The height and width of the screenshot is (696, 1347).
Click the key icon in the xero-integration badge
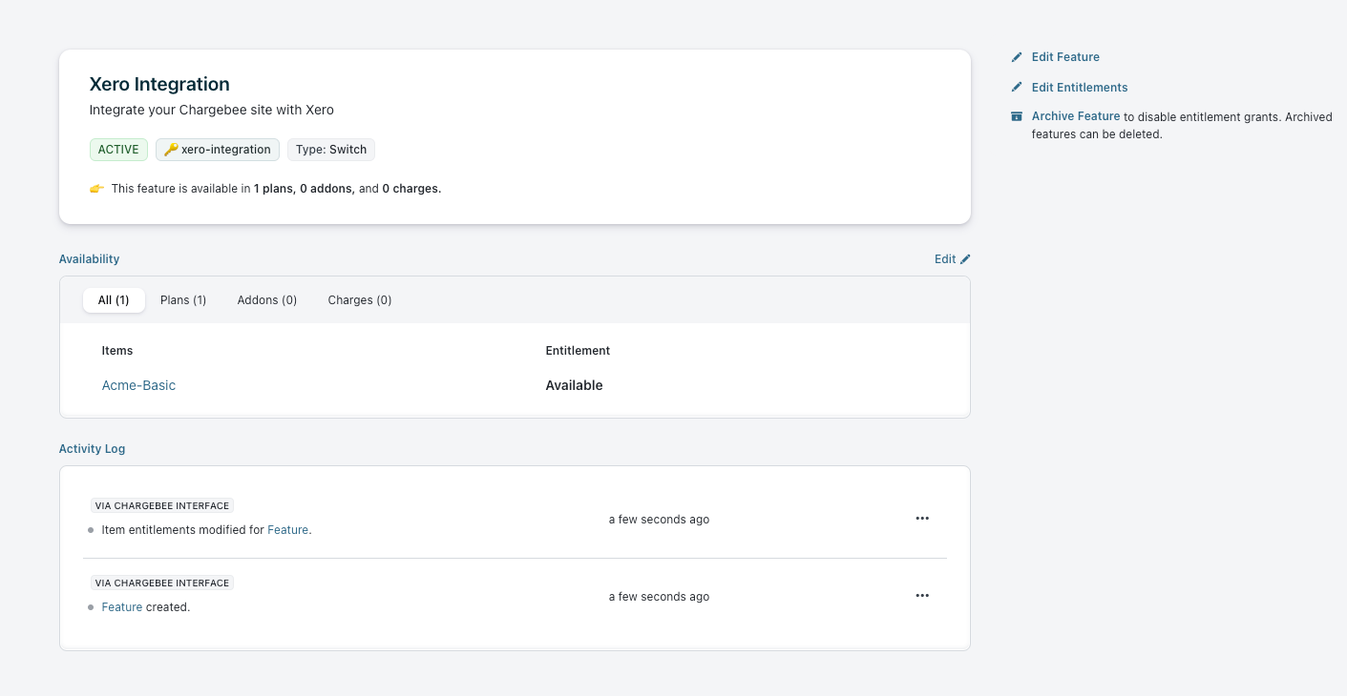coord(171,150)
